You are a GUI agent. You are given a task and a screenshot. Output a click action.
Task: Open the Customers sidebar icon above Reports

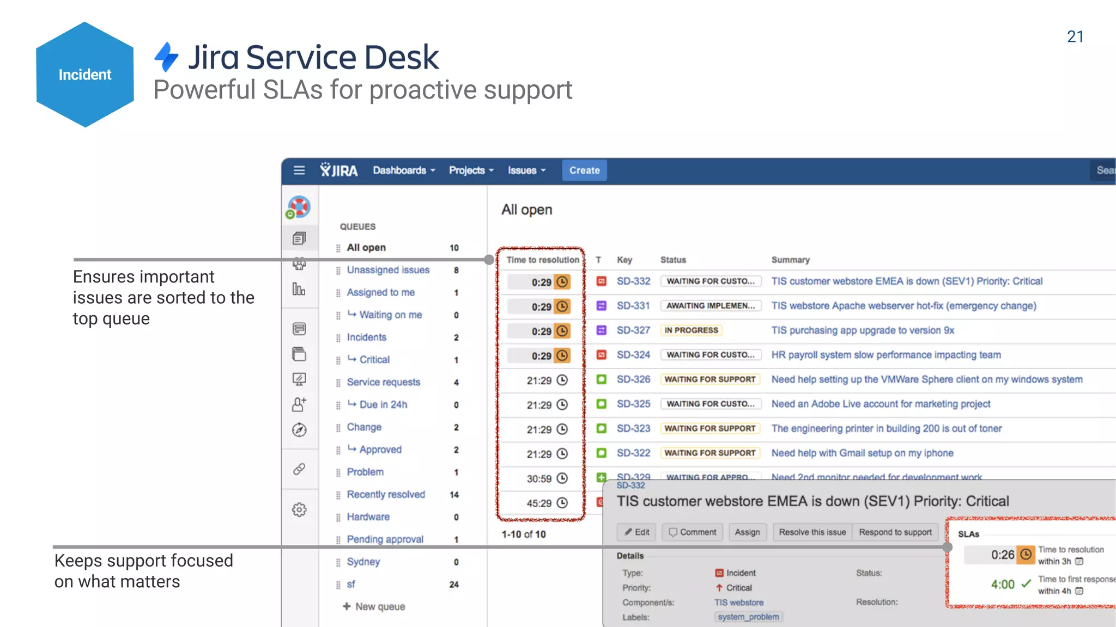(x=299, y=264)
